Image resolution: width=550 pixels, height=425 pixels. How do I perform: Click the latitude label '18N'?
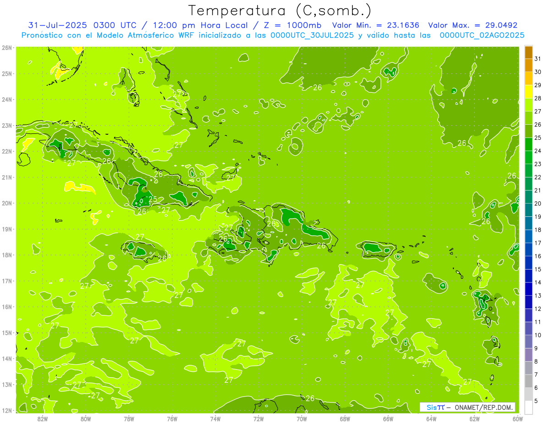(x=7, y=254)
